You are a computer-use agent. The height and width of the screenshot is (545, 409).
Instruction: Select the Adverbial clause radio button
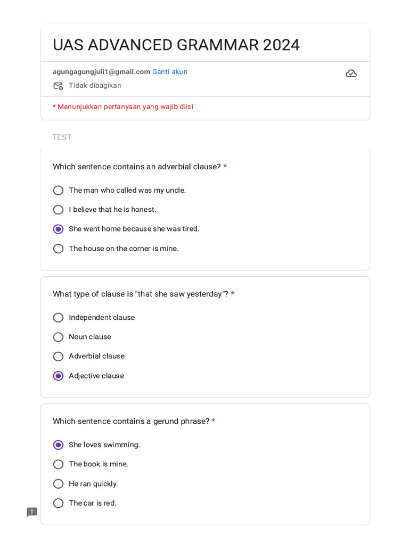[59, 357]
